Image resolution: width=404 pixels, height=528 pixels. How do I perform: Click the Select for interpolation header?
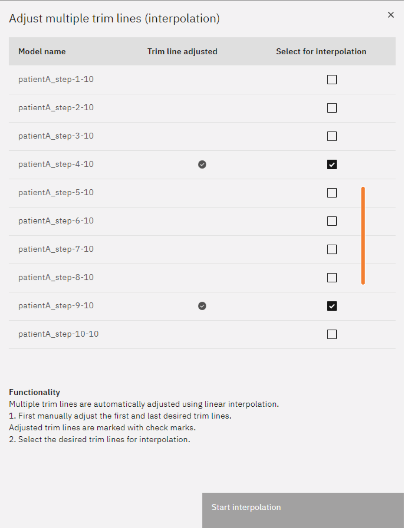point(321,52)
